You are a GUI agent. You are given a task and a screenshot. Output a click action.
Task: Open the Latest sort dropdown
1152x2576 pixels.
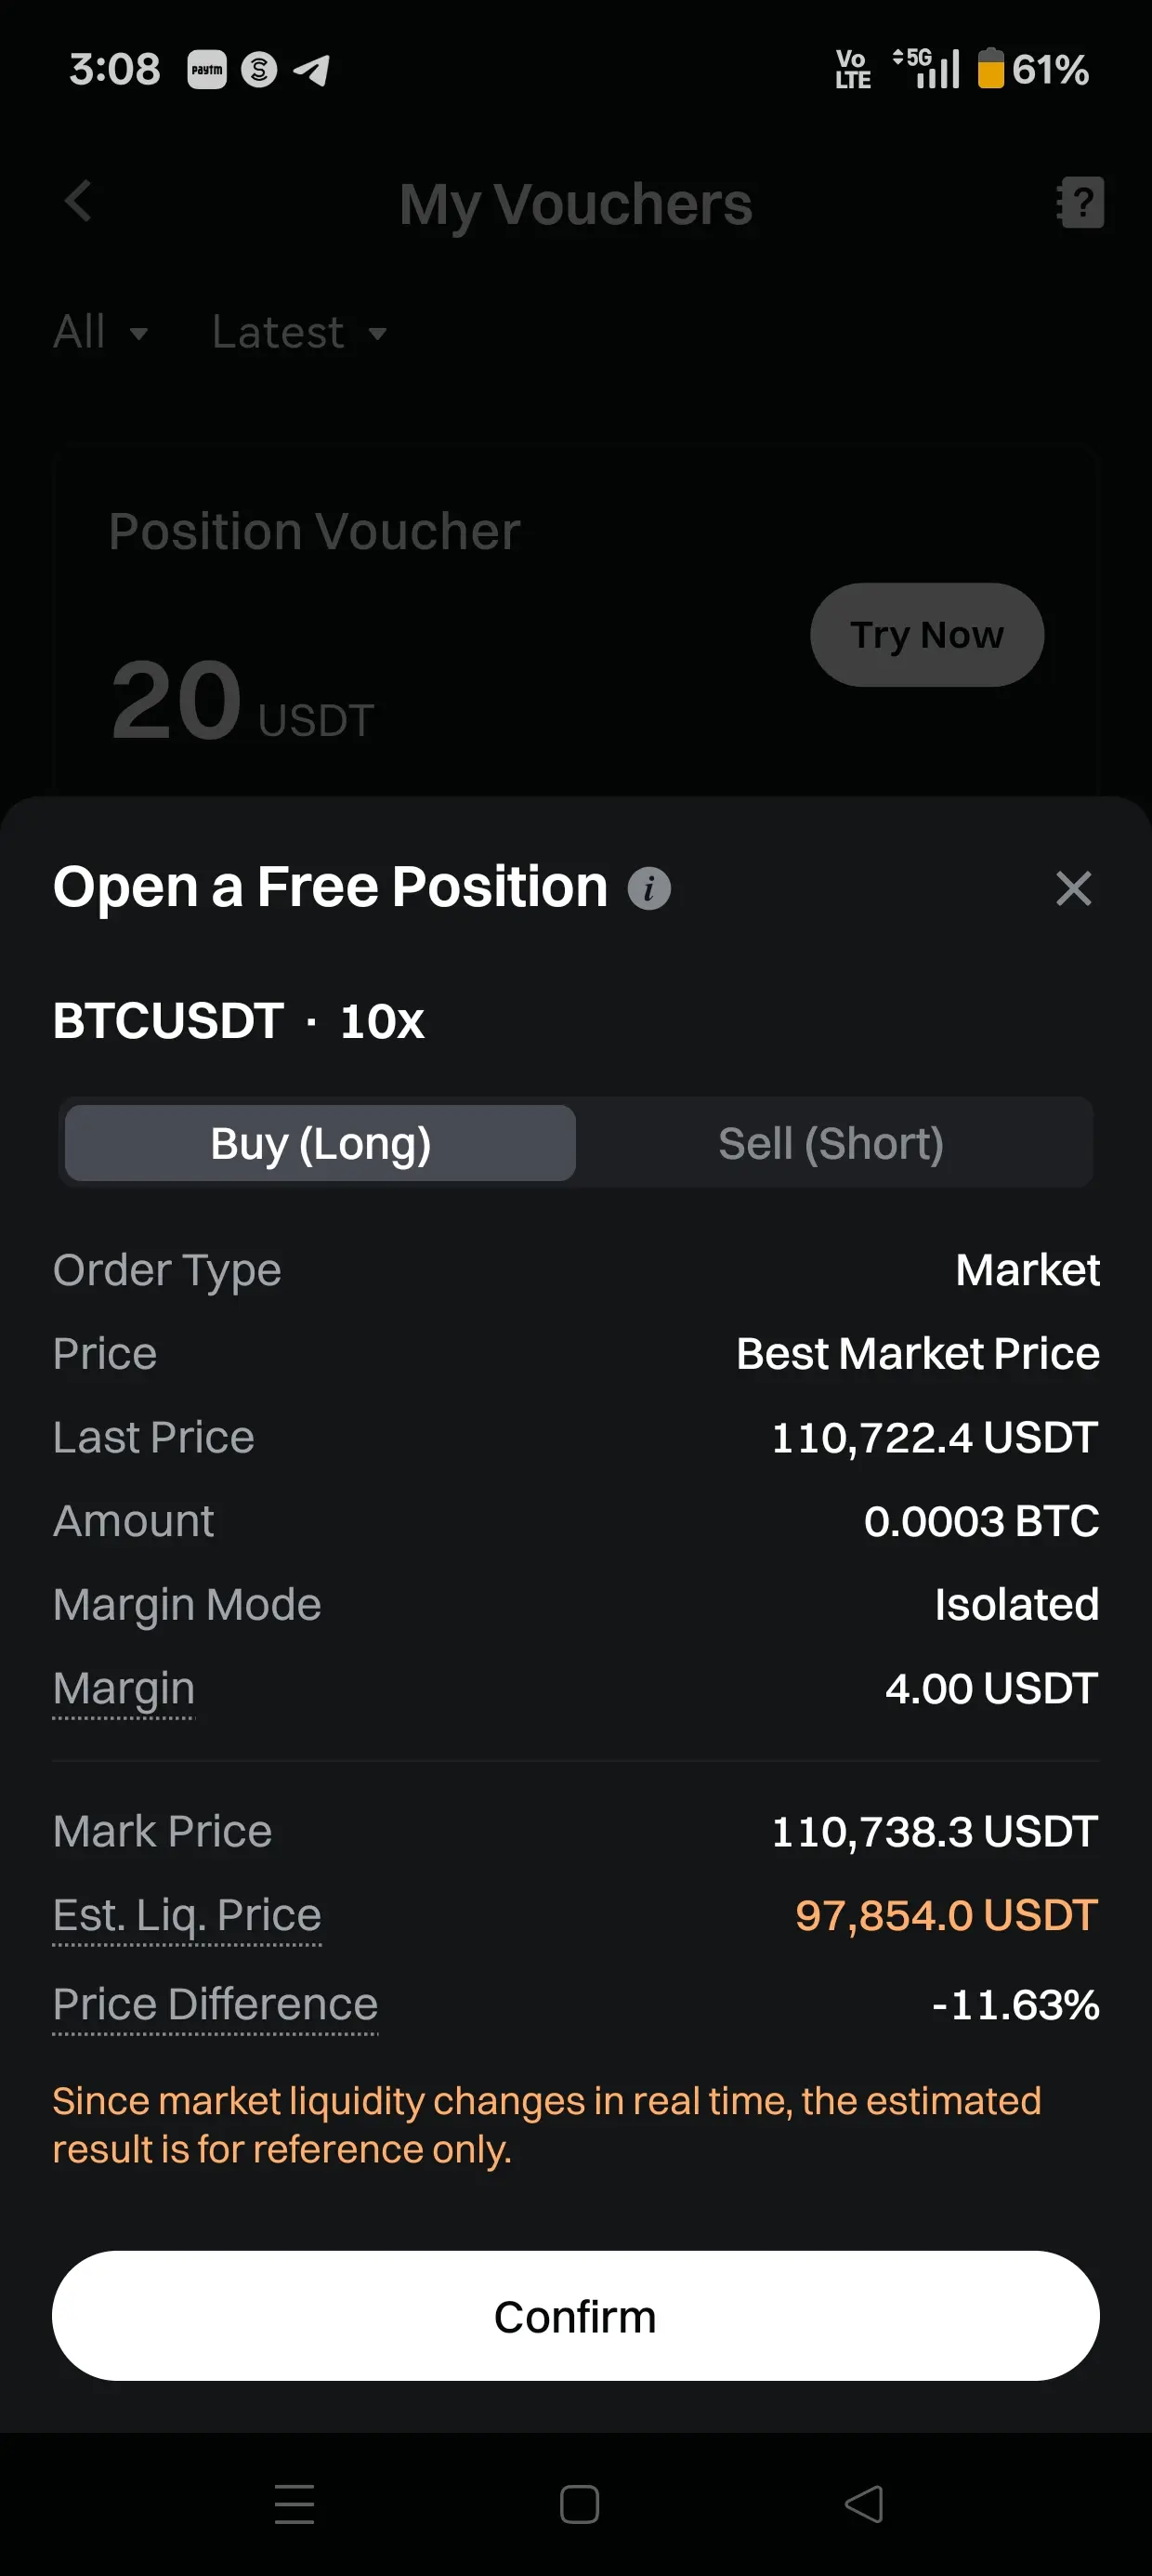click(298, 332)
